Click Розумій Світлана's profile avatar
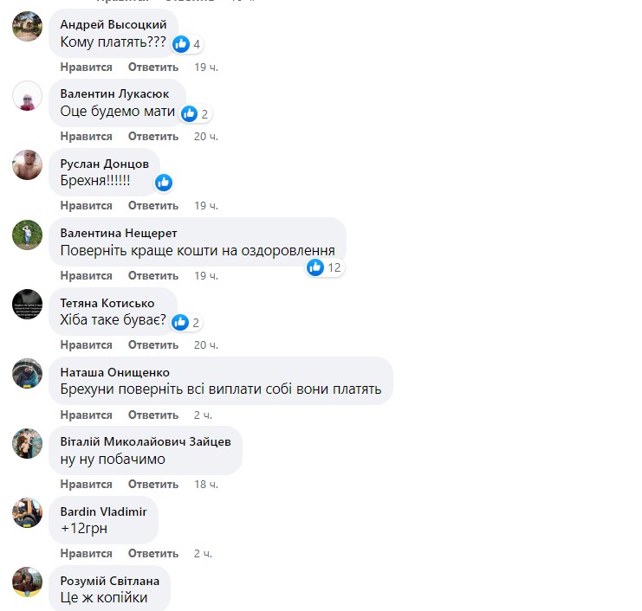The height and width of the screenshot is (611, 642). (x=28, y=582)
